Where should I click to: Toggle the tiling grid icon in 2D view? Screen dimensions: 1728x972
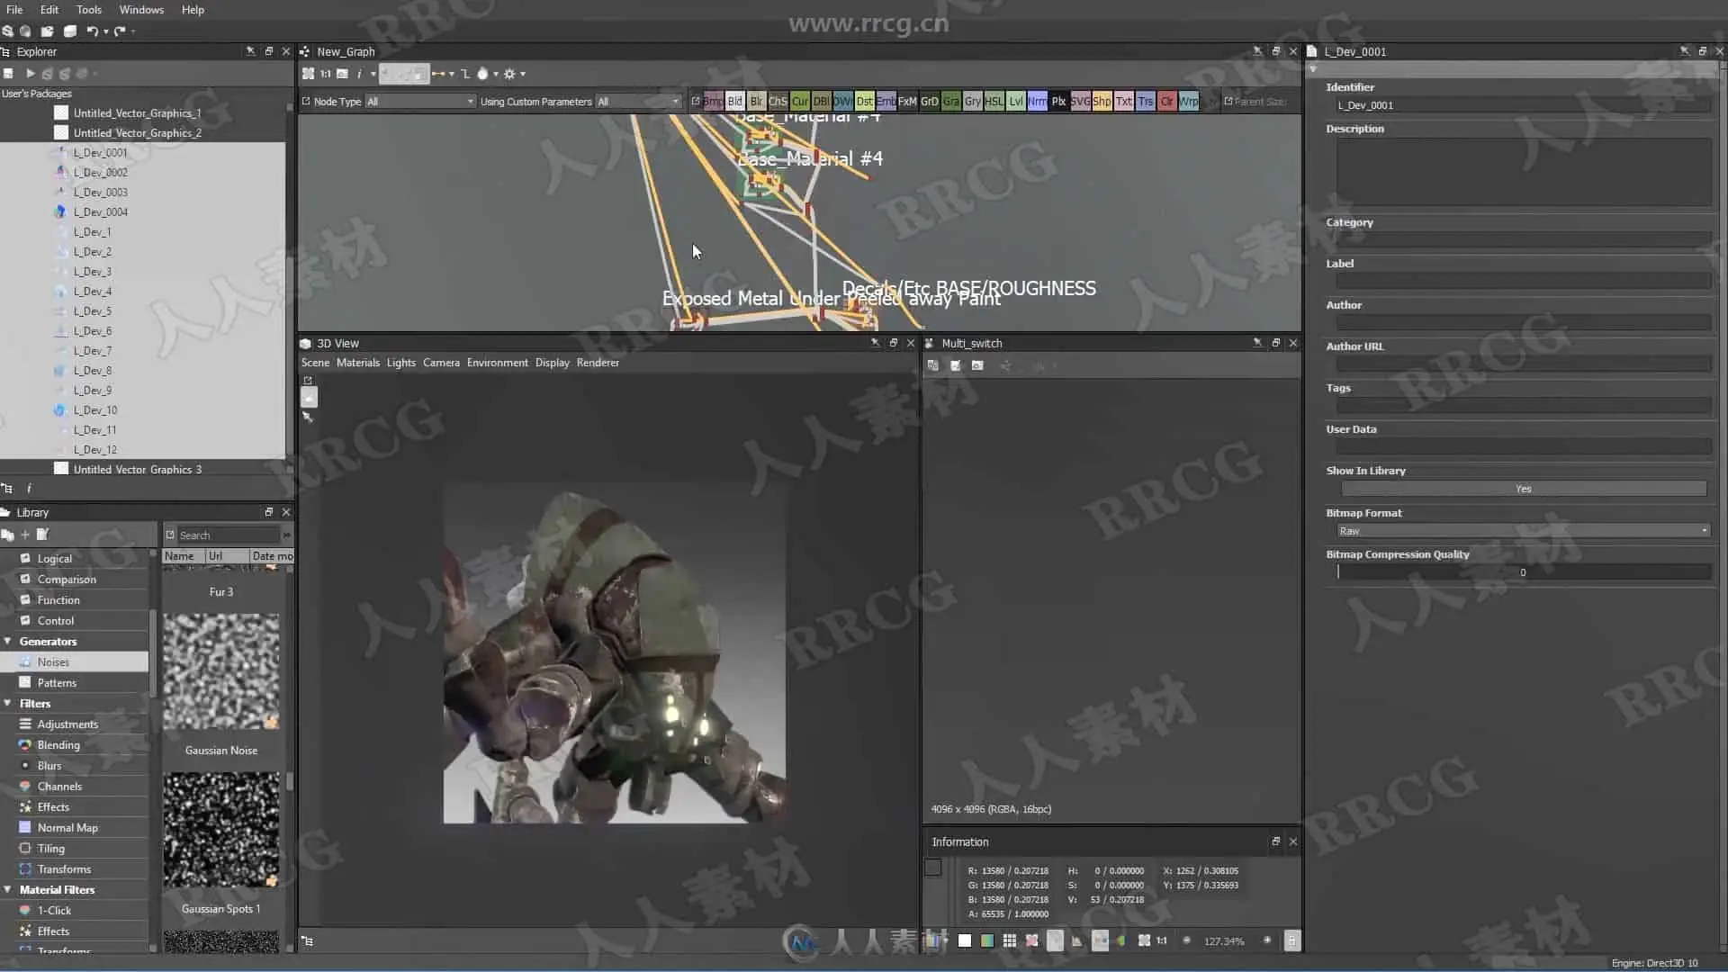tap(1010, 940)
